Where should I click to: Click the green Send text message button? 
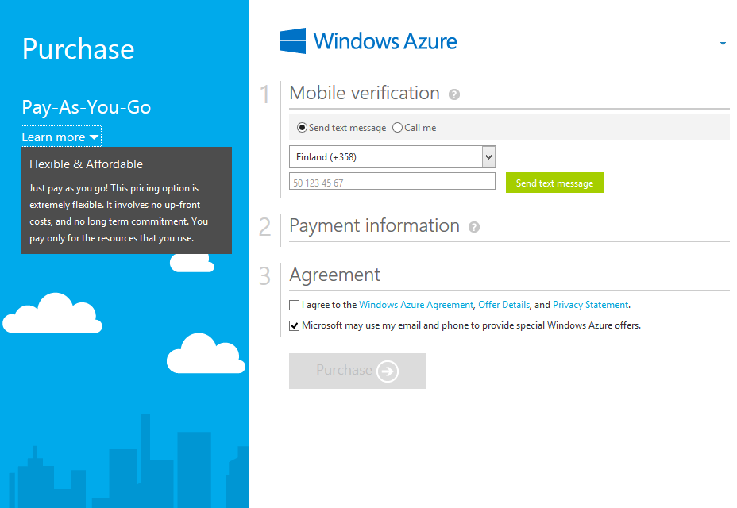tap(554, 183)
